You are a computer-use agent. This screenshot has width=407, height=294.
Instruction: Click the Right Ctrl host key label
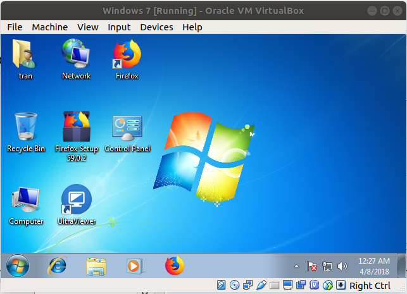tap(370, 285)
